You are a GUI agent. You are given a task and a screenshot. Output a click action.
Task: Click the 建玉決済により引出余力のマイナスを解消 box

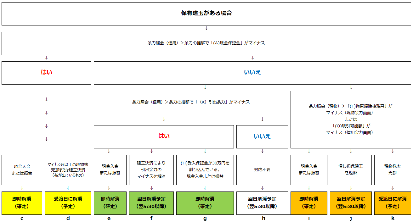pyautogui.click(x=151, y=169)
